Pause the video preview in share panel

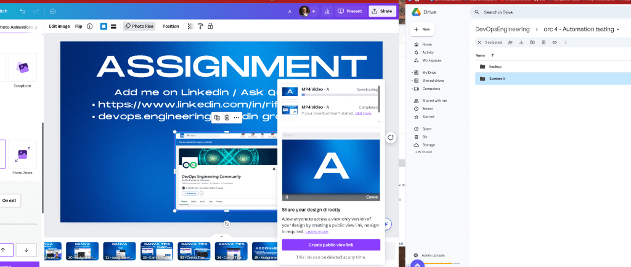(x=287, y=197)
